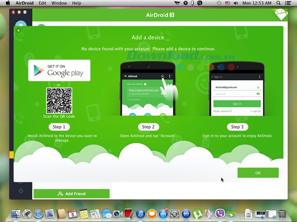Click the Step 3 label

(x=237, y=127)
